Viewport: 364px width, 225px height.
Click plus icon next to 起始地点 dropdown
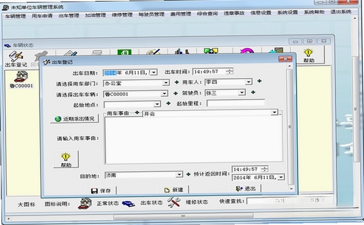168,103
